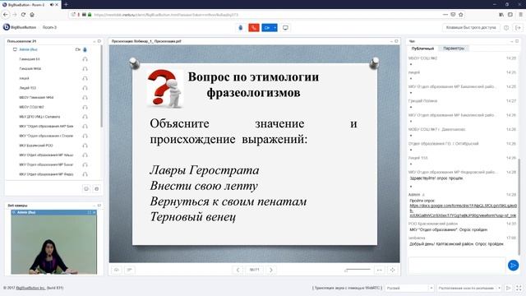Click the first settings button below the user list
This screenshot has height=296, width=526.
tap(86, 188)
